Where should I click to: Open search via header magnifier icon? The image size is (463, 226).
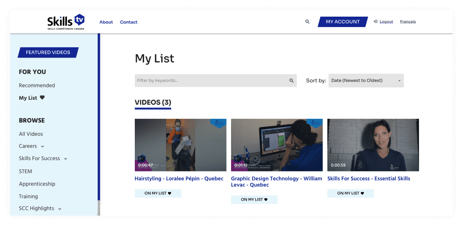point(307,22)
